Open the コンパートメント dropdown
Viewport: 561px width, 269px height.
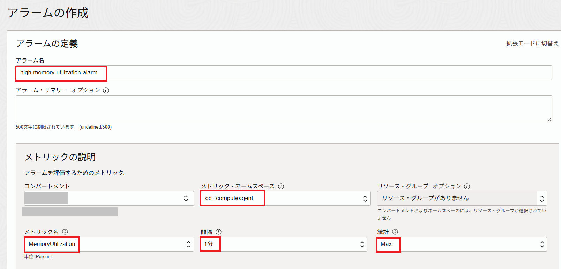(x=109, y=198)
